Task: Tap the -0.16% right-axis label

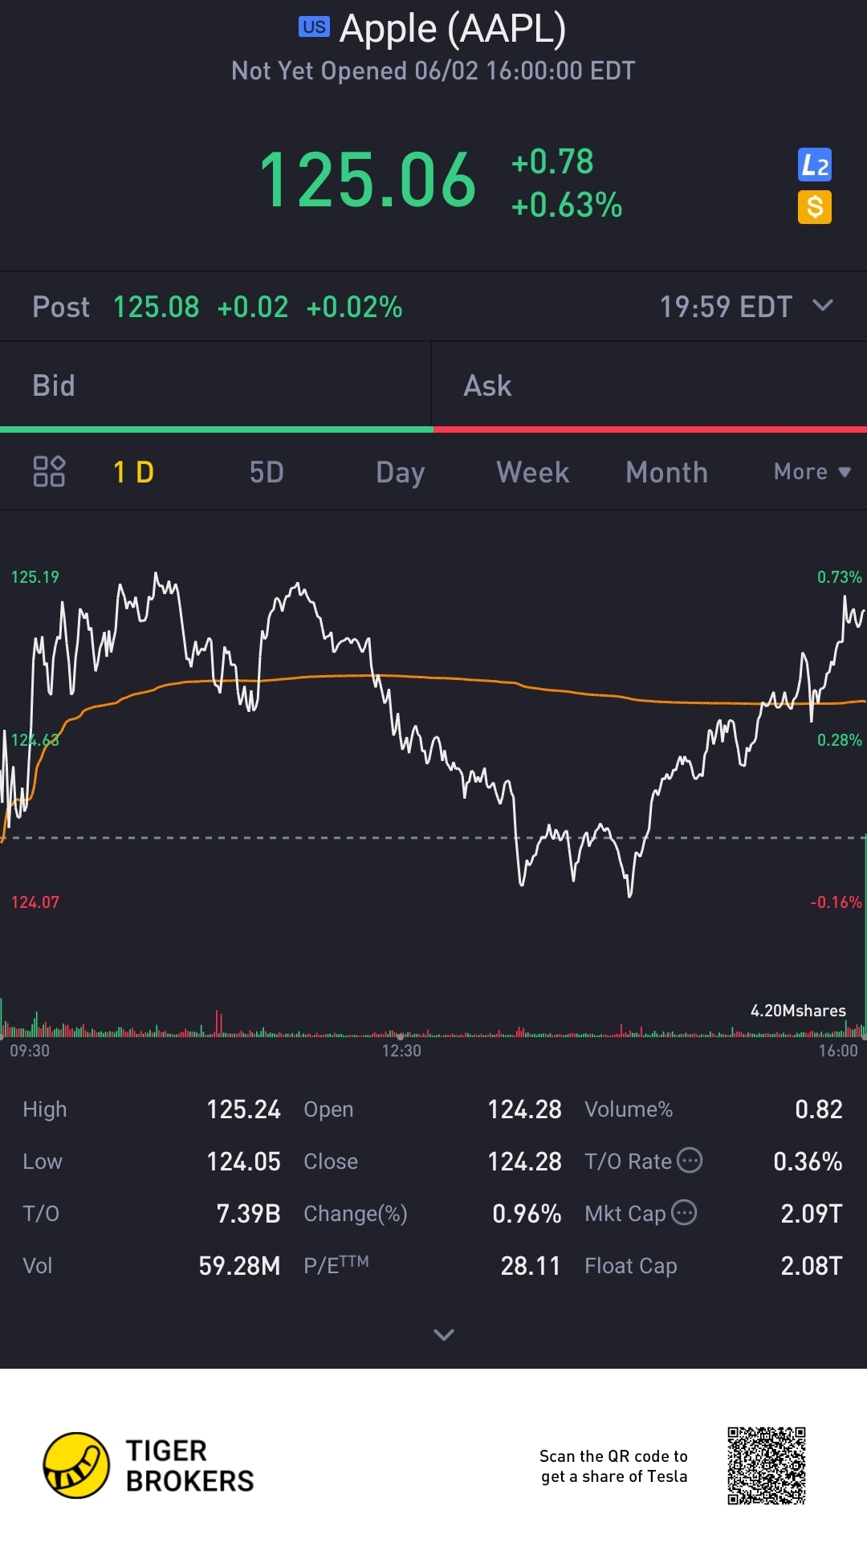Action: click(836, 902)
